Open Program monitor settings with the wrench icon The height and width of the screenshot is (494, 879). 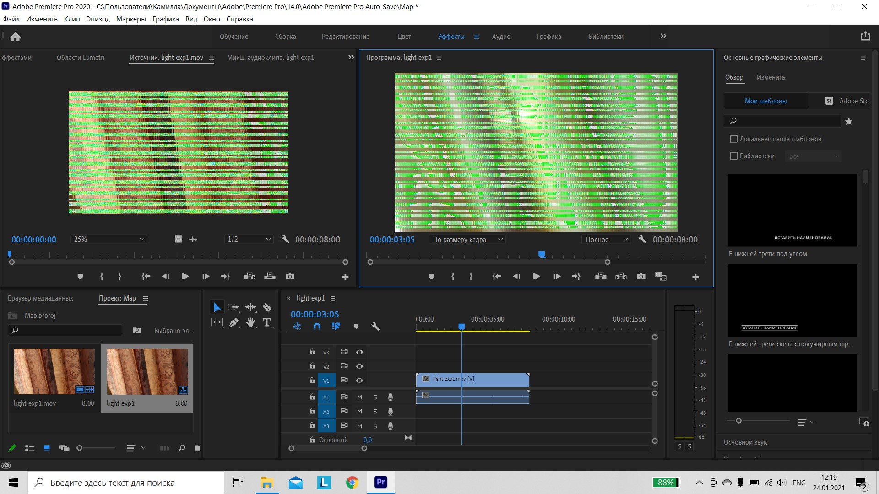(x=643, y=239)
